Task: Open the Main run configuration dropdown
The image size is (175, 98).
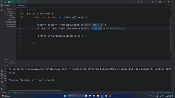Action: coord(133,2)
